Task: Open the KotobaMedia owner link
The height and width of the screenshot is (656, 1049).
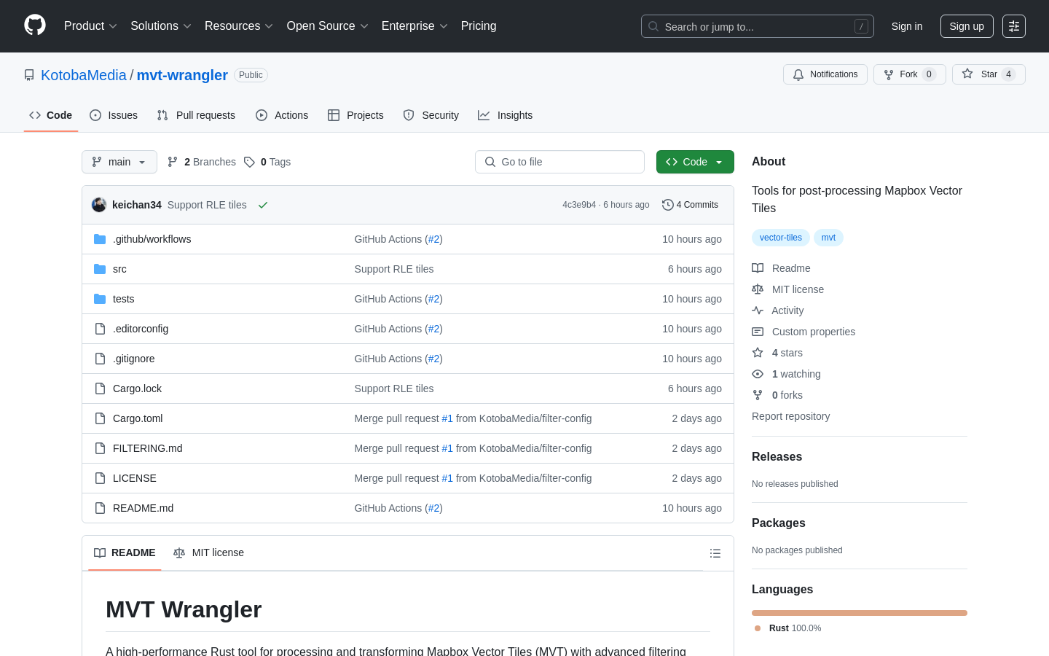Action: [x=84, y=75]
